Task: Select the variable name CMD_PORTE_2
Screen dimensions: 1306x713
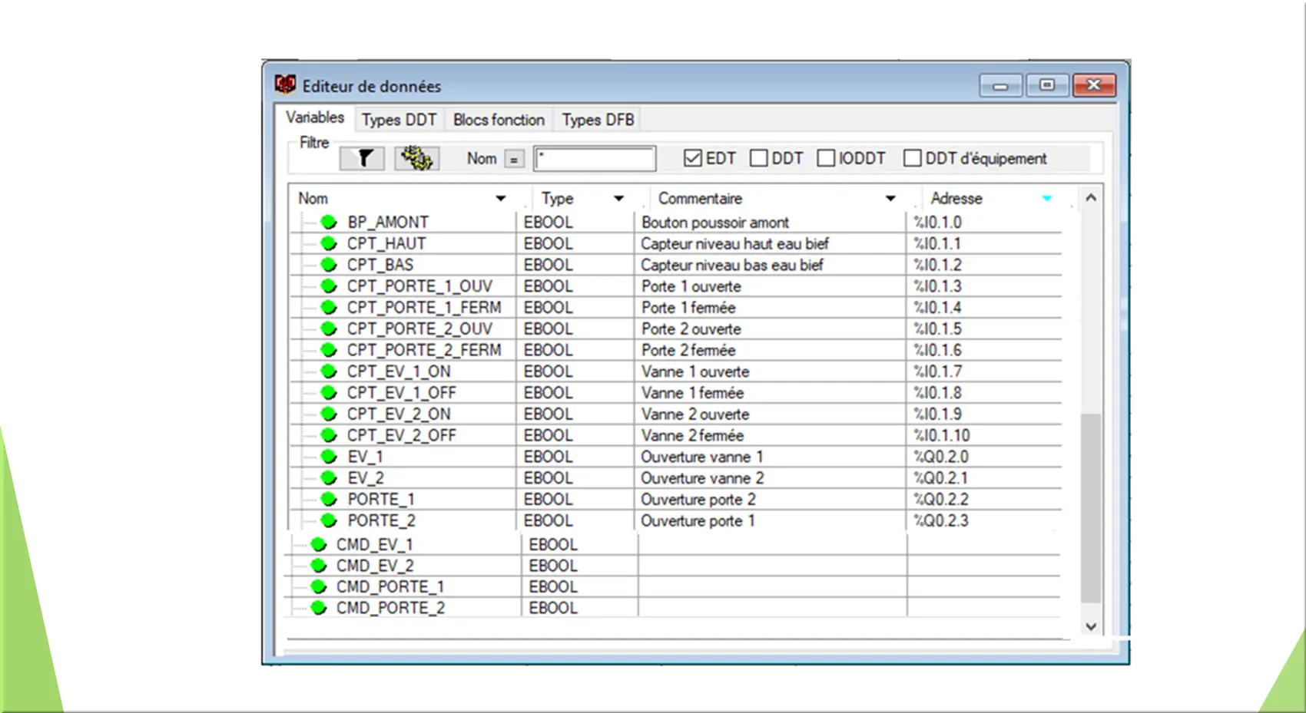Action: pyautogui.click(x=390, y=608)
